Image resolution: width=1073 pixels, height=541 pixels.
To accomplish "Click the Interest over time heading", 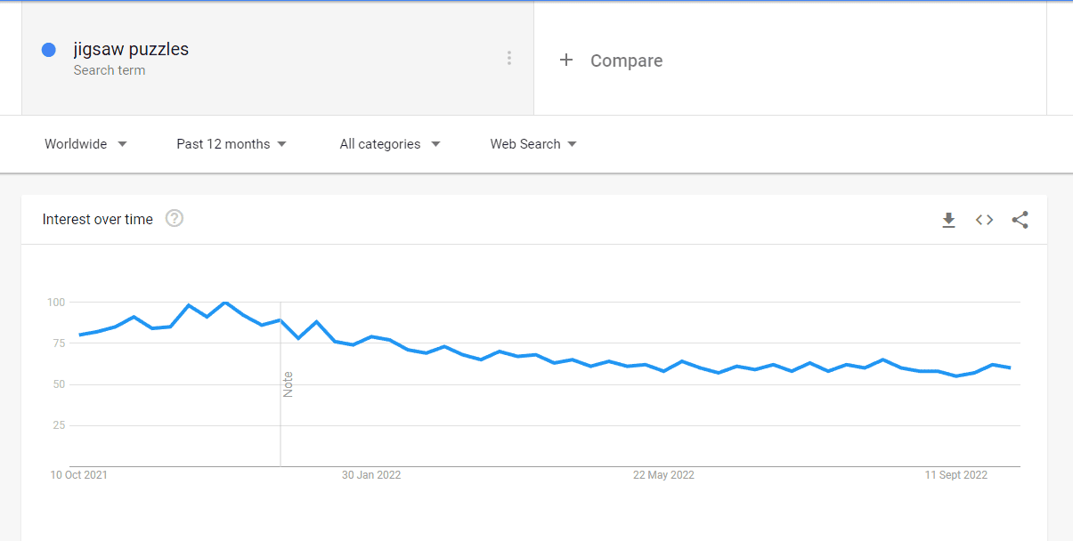I will [98, 219].
